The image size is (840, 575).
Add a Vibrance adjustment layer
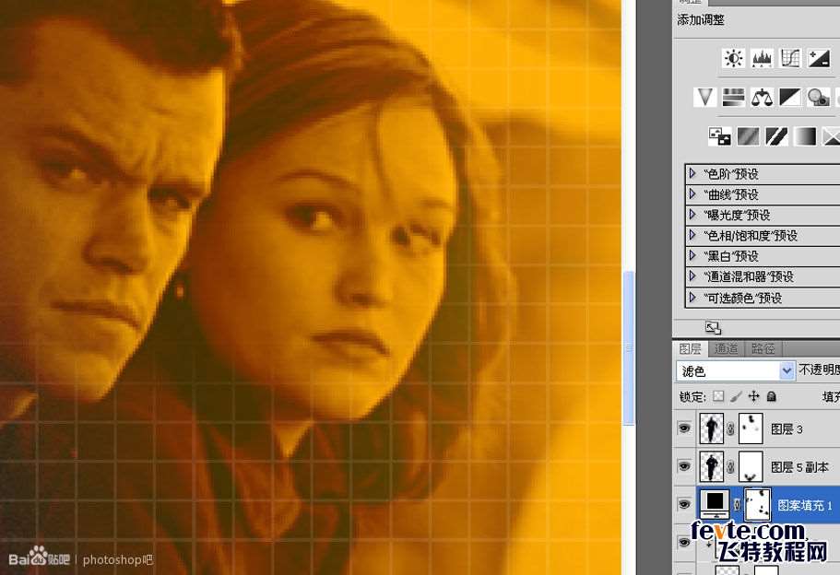(705, 97)
